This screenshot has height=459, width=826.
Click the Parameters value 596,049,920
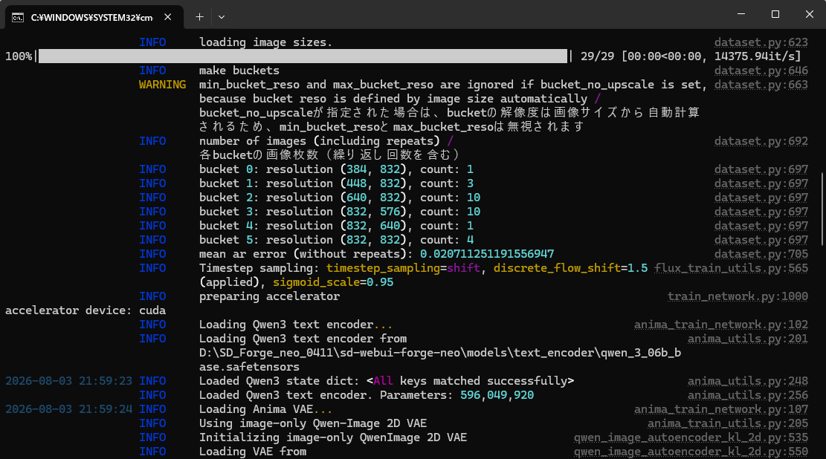[x=497, y=395]
